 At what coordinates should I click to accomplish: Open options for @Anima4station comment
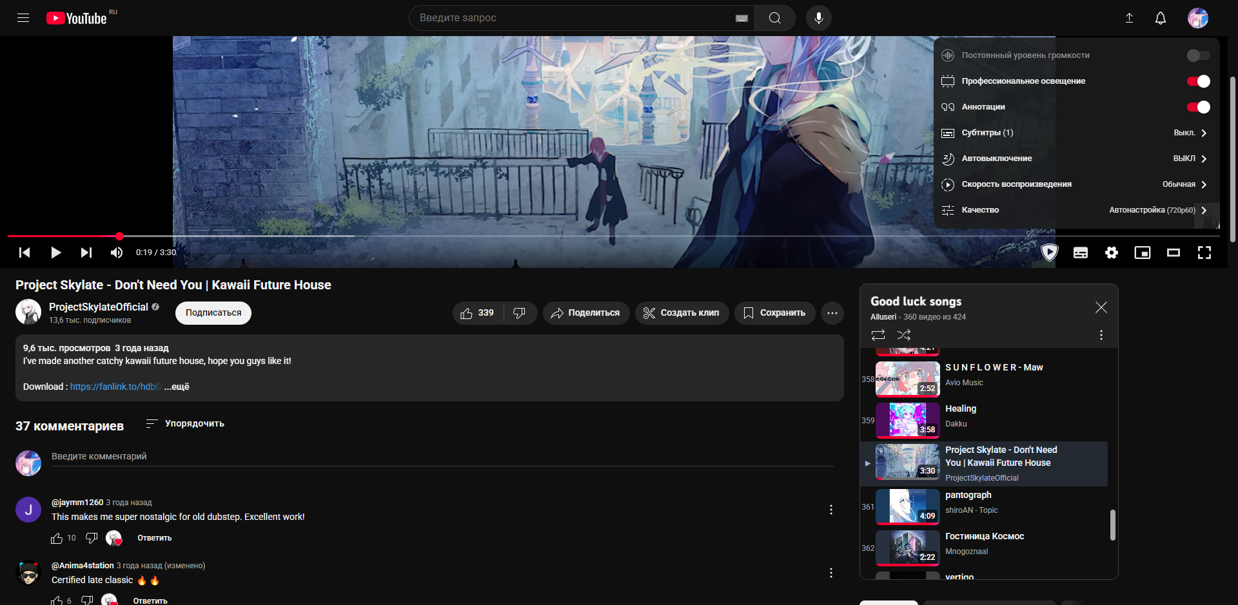pos(831,573)
